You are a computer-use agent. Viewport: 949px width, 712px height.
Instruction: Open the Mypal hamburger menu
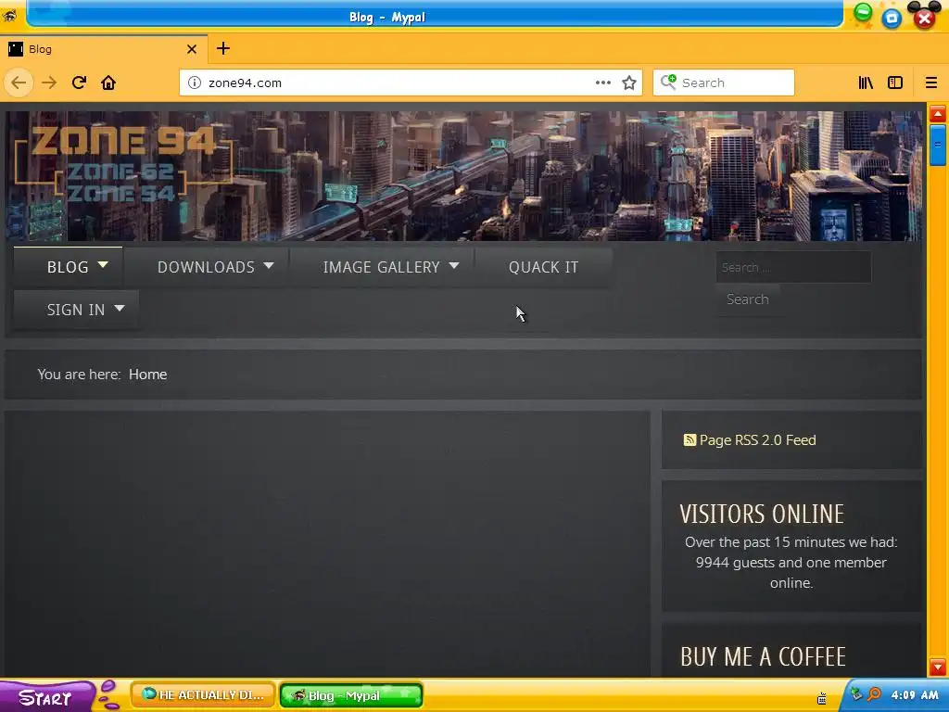click(930, 83)
